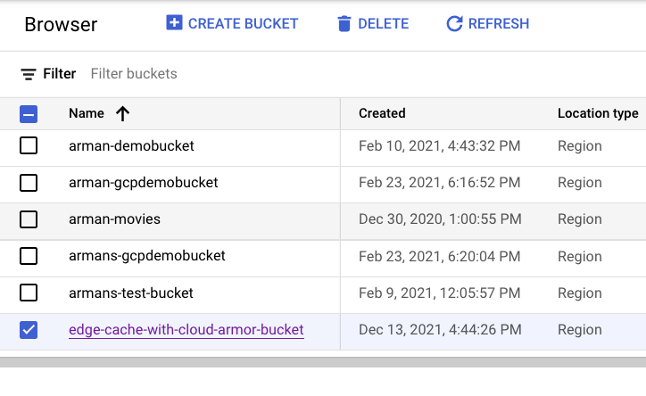Sort by the Location type column header
646x396 pixels.
[x=597, y=113]
